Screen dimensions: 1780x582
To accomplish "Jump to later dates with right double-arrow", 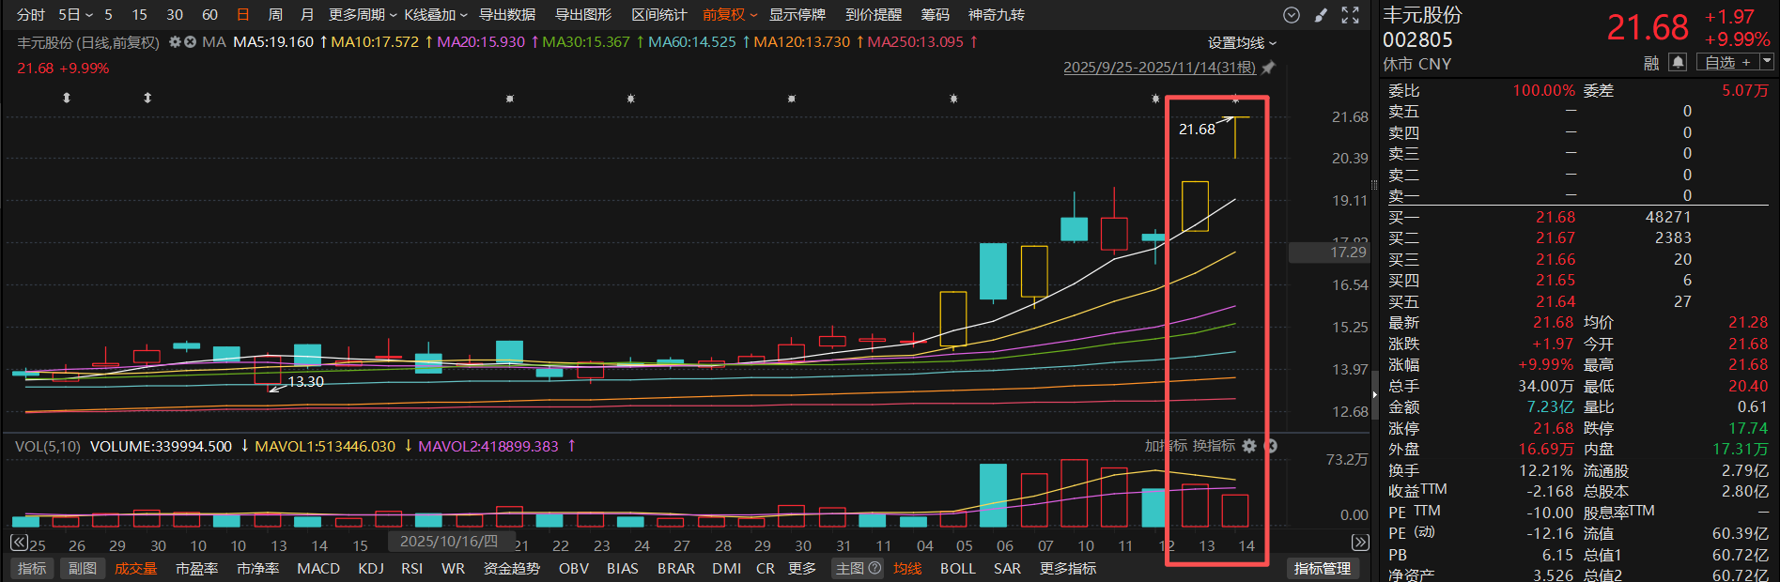I will tap(1360, 543).
